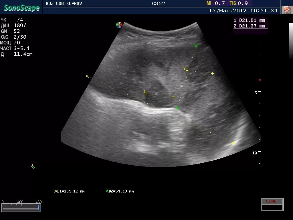The width and height of the screenshot is (293, 220).
Task: Click the red focus position arrow
Action: (x=259, y=80)
